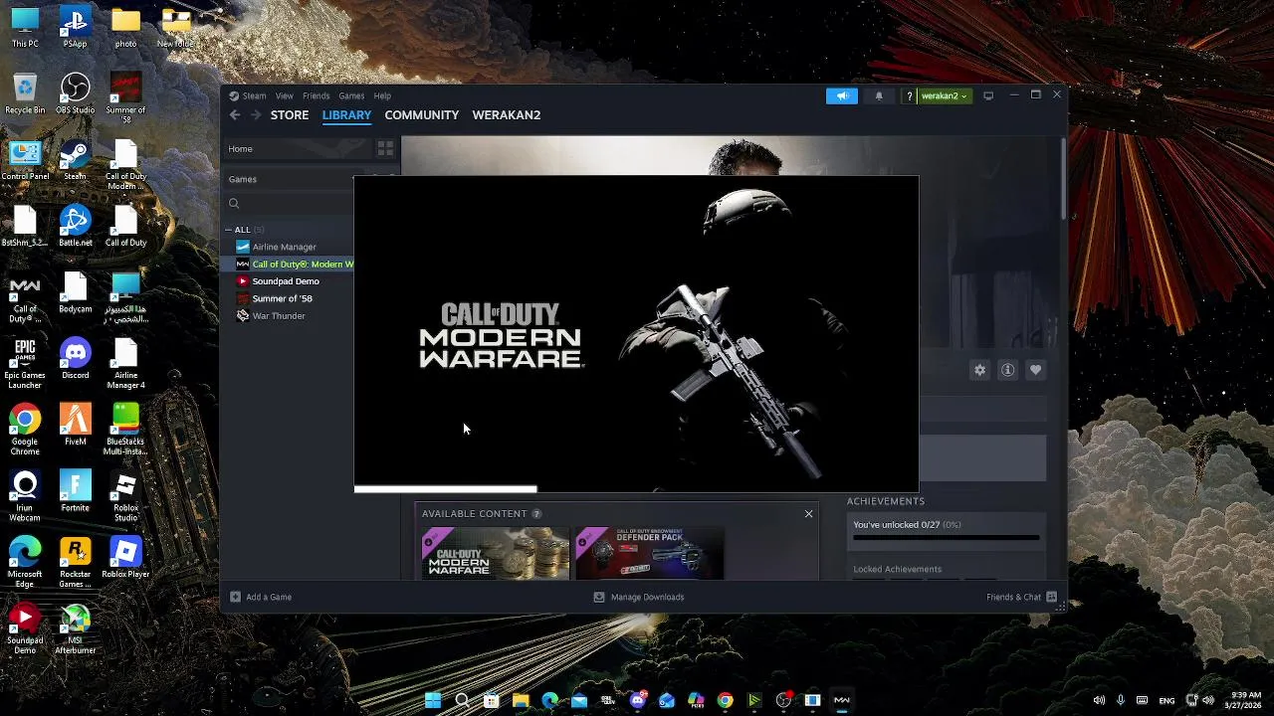The width and height of the screenshot is (1274, 716).
Task: Open FiveM desktop shortcut
Action: click(x=75, y=426)
